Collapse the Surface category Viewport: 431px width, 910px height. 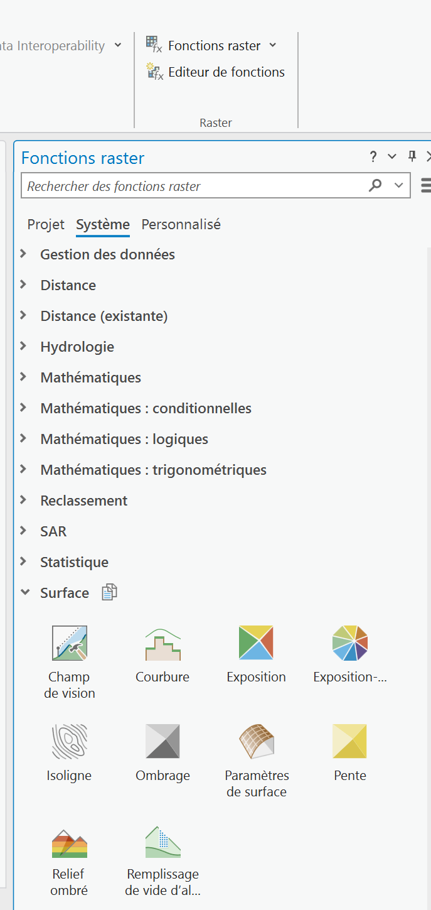[x=24, y=592]
